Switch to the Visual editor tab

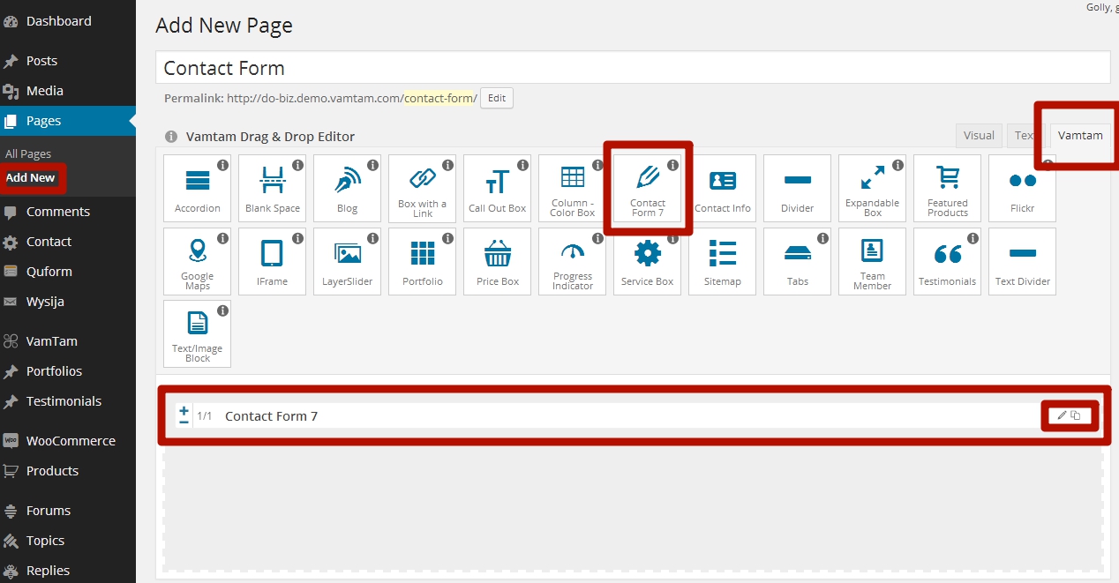click(979, 135)
